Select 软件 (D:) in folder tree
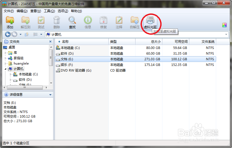 25,80
